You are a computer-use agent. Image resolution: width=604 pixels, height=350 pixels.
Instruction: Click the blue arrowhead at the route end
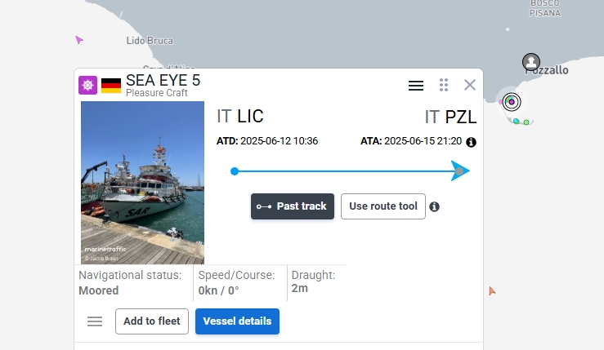pyautogui.click(x=460, y=171)
